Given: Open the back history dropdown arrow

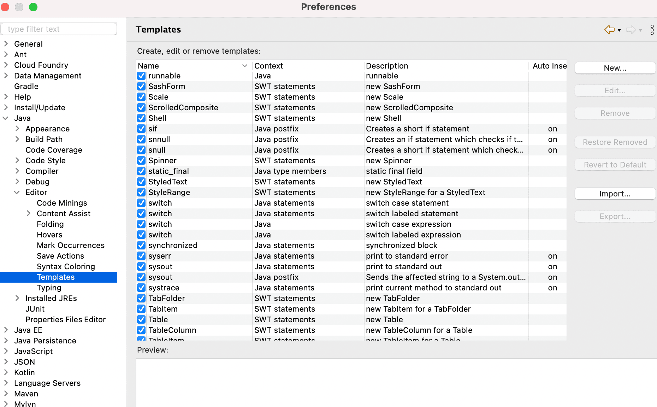Looking at the screenshot, I should [619, 30].
